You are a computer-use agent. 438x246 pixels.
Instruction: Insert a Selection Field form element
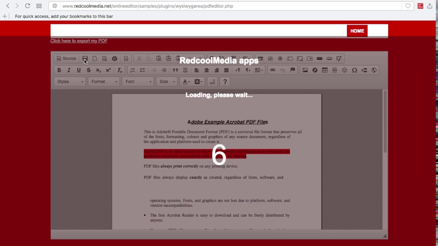(x=310, y=58)
